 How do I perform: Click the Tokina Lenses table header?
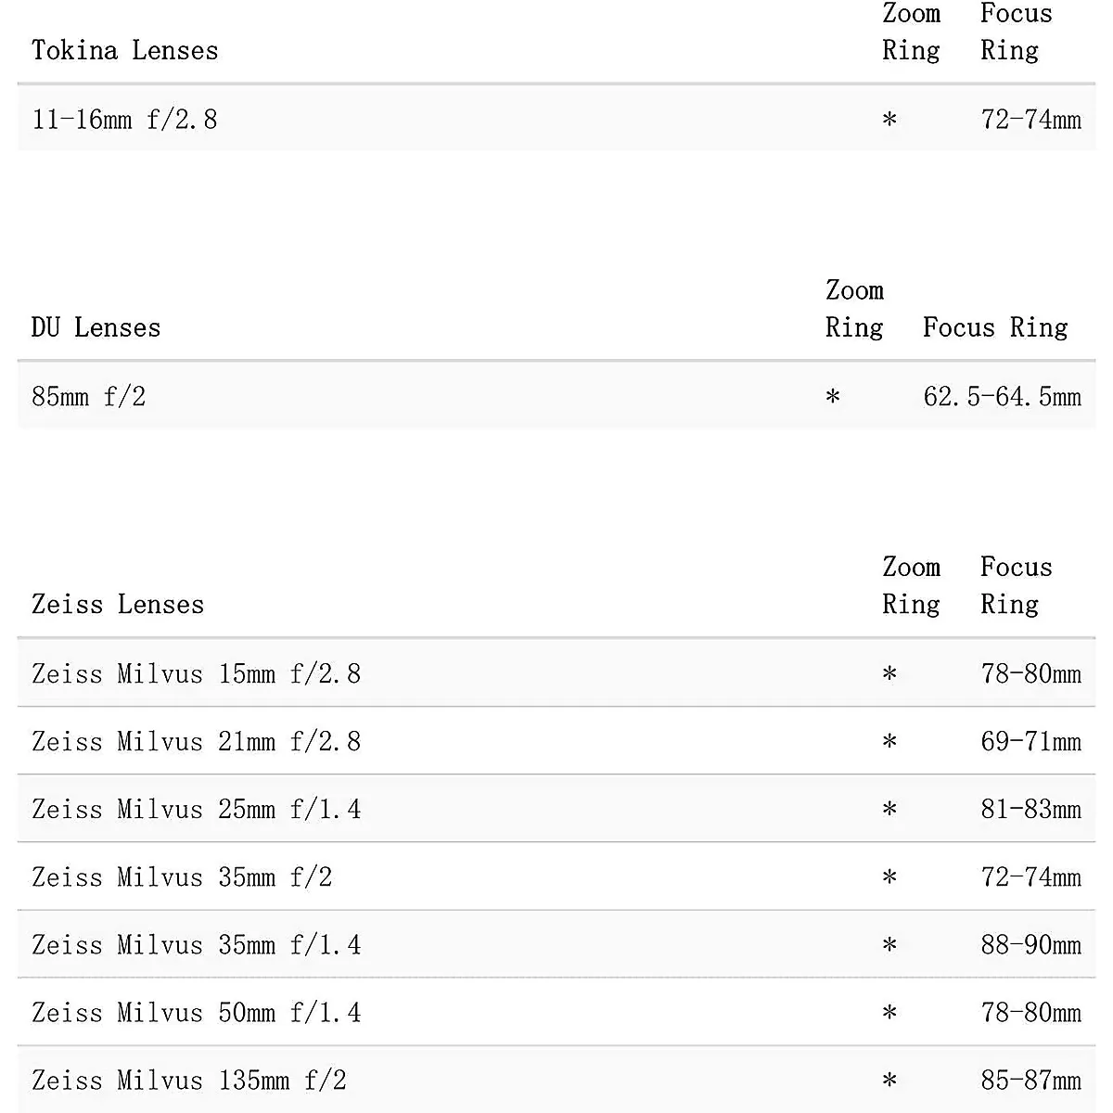tap(125, 50)
